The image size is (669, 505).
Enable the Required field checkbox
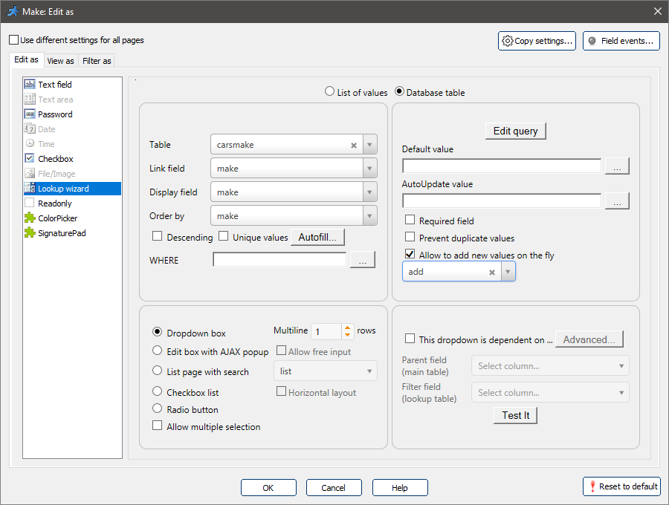click(410, 221)
